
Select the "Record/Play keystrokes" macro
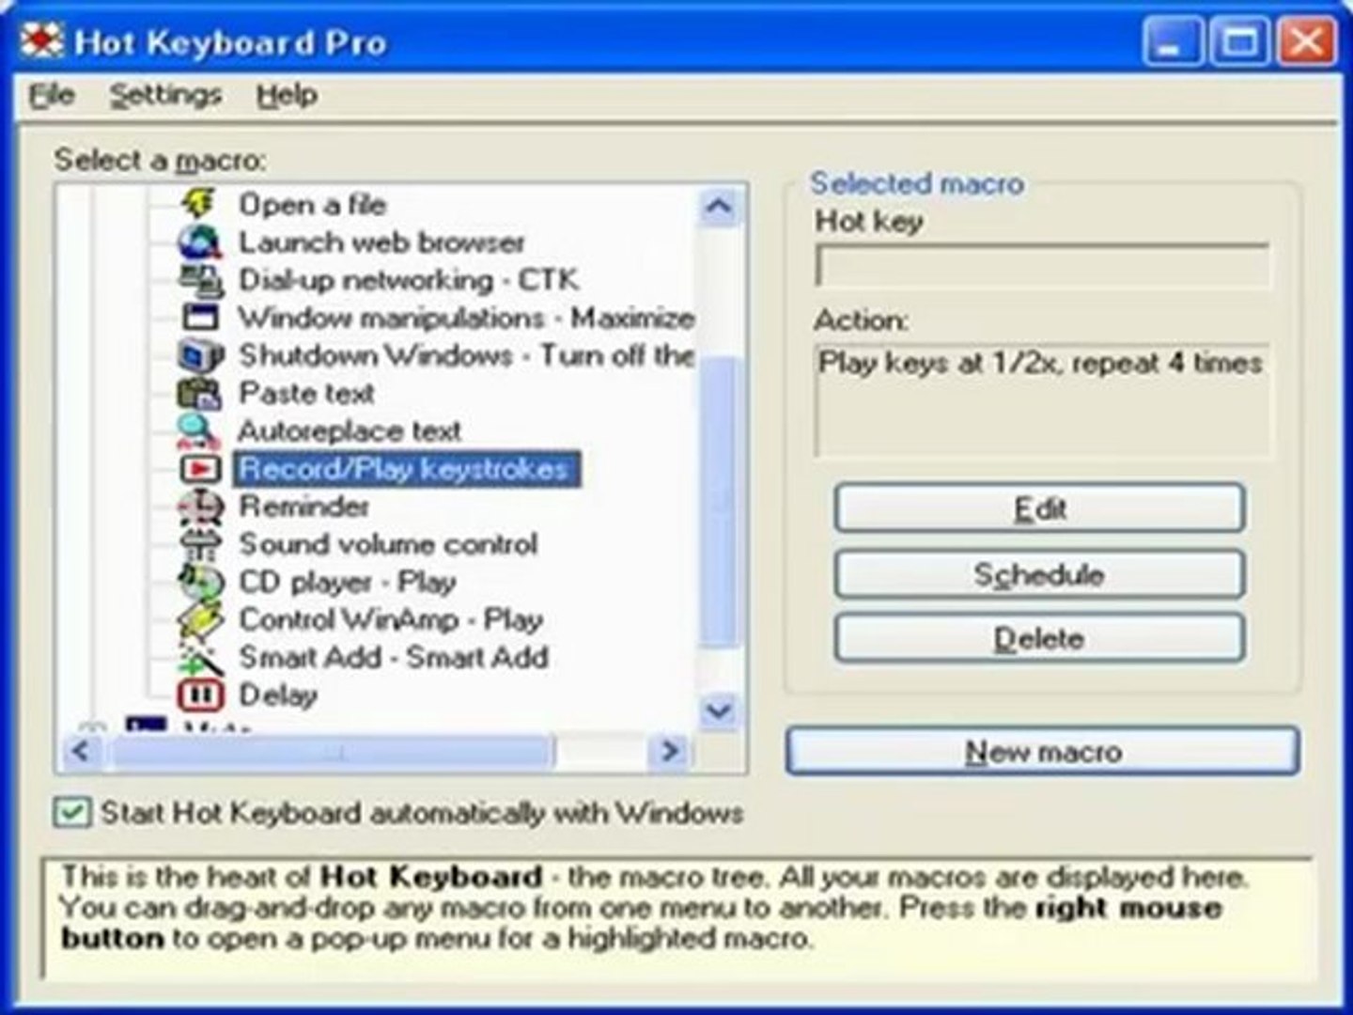point(406,468)
